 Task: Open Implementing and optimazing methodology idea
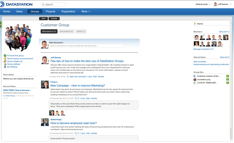211,64
